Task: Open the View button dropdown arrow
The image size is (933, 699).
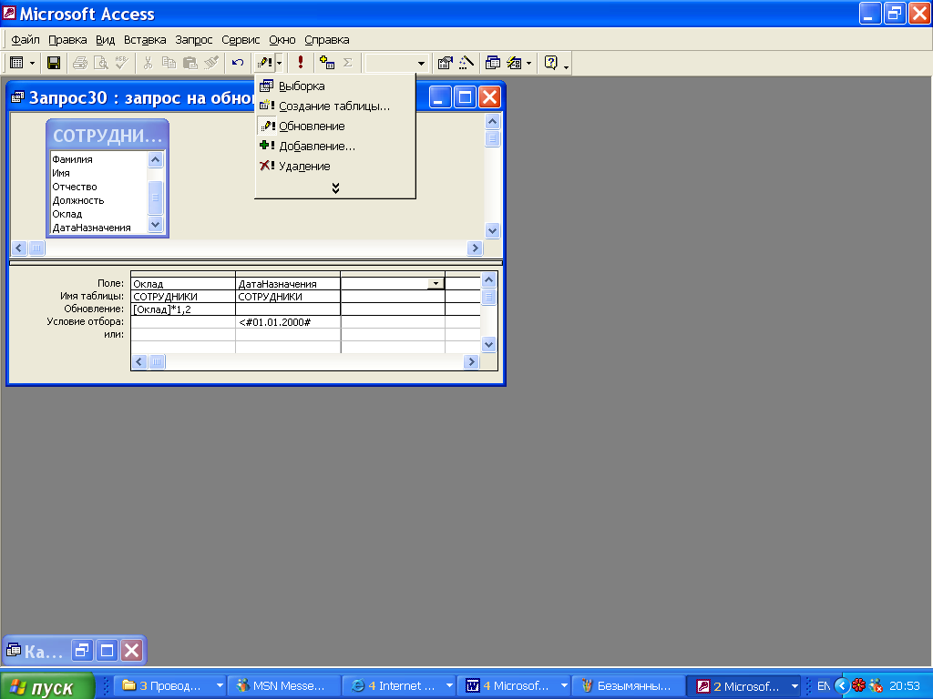Action: [32, 63]
